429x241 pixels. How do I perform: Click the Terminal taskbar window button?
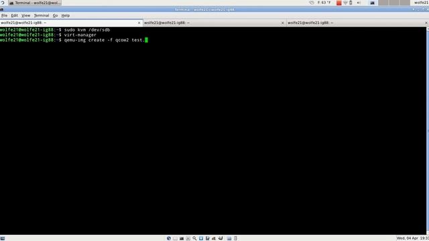(35, 3)
